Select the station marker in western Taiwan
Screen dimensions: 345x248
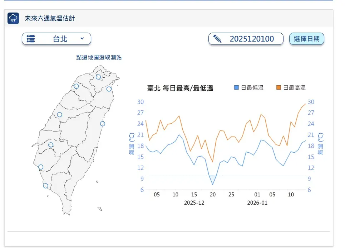click(51, 145)
